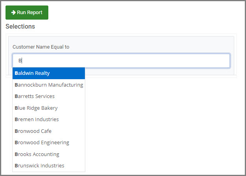Place cursor after typed letter B
The image size is (246, 176).
tap(22, 61)
